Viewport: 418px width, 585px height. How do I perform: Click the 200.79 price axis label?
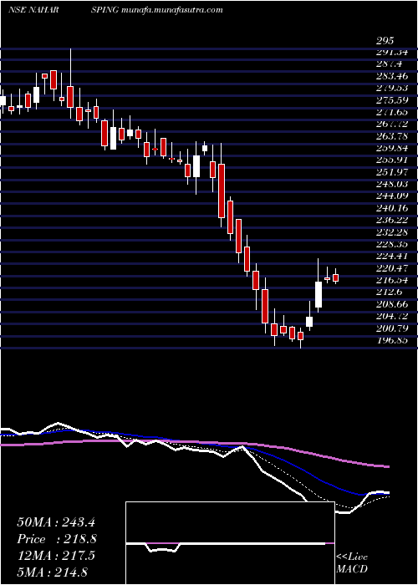(392, 328)
